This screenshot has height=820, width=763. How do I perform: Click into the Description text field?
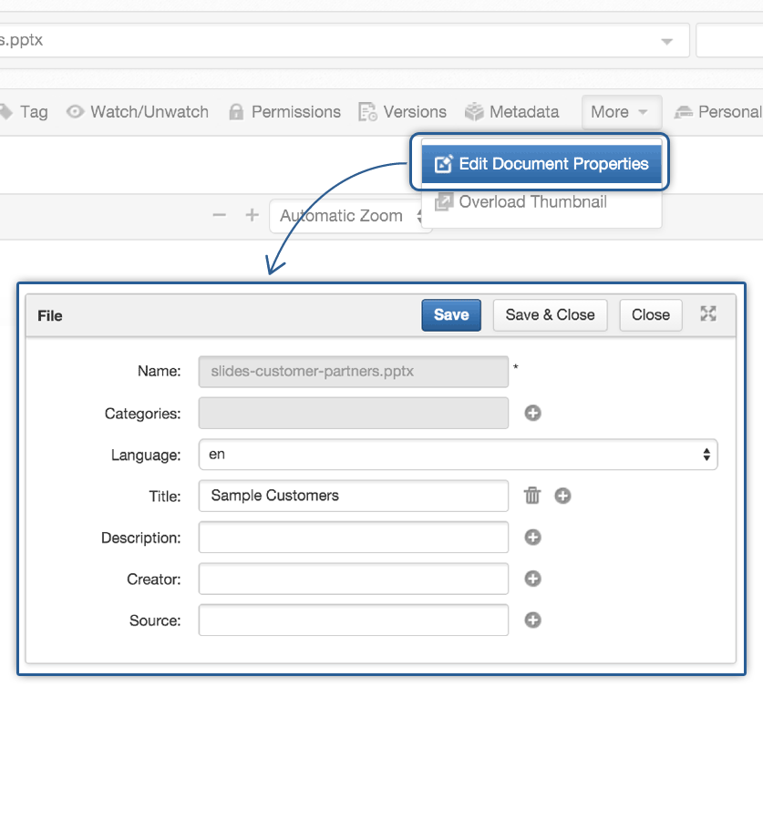[353, 538]
